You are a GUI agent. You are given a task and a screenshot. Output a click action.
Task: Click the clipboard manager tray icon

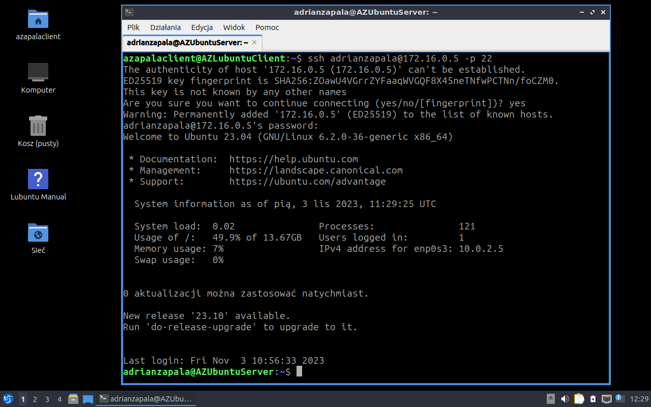(579, 399)
